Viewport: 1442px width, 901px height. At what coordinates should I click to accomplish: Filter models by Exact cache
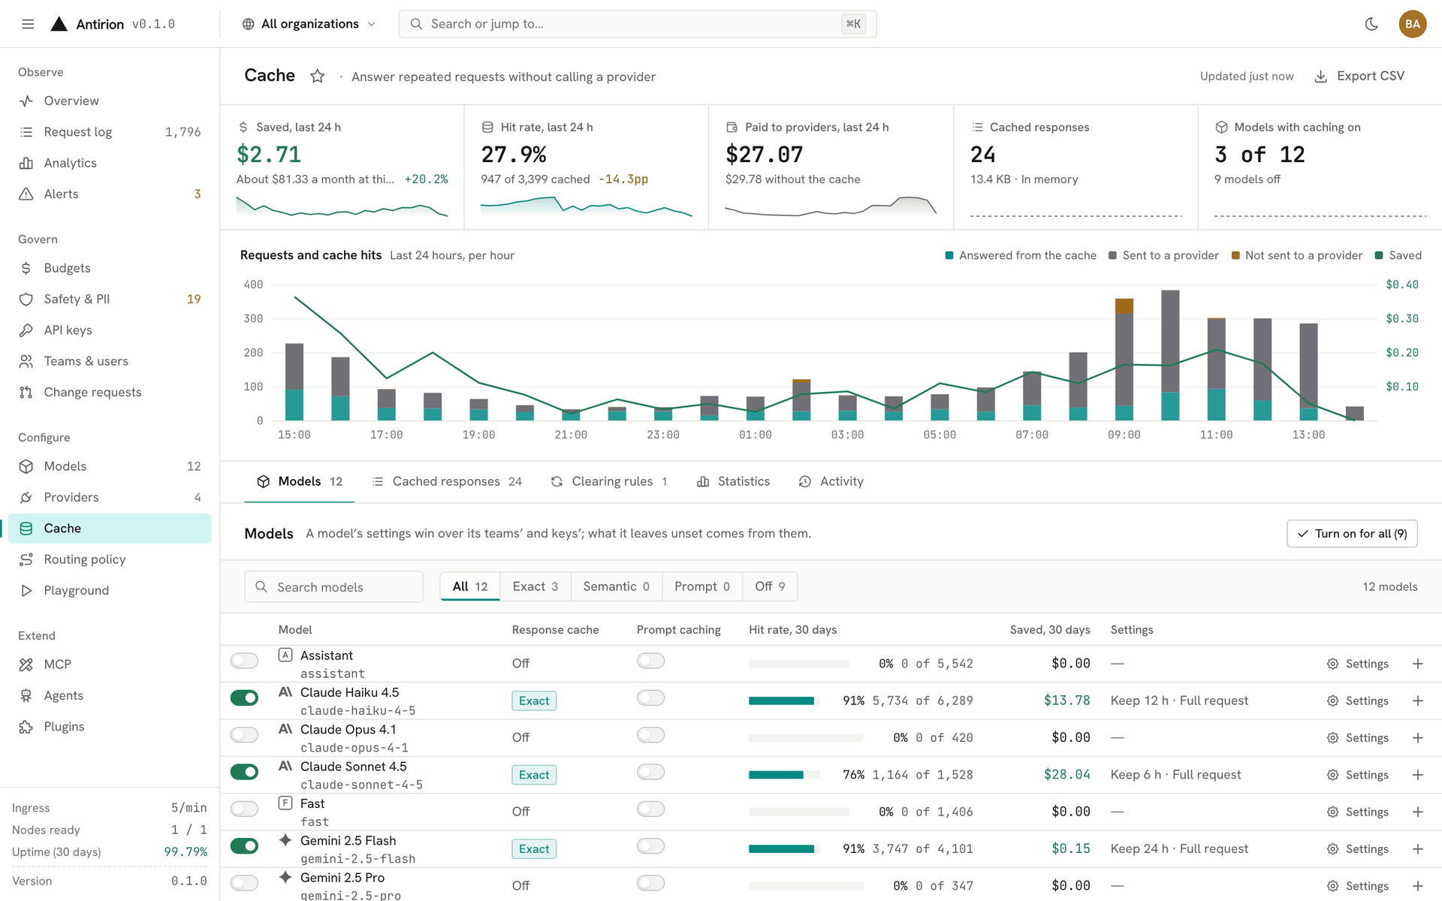(x=535, y=586)
